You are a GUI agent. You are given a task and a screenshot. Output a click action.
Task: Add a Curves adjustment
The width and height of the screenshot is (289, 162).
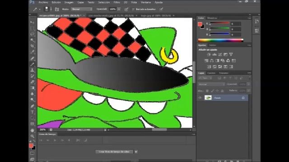(x=220, y=54)
